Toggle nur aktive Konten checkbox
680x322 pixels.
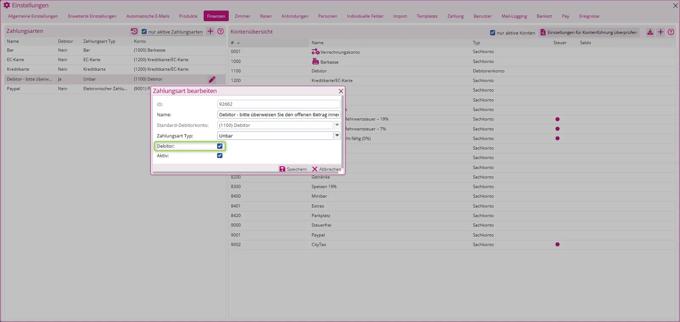[x=493, y=33]
